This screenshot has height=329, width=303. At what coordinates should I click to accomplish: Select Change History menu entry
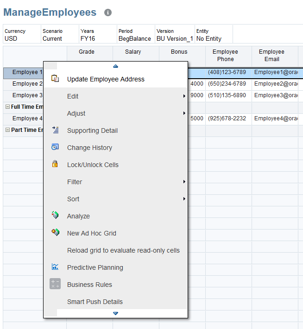click(x=115, y=148)
